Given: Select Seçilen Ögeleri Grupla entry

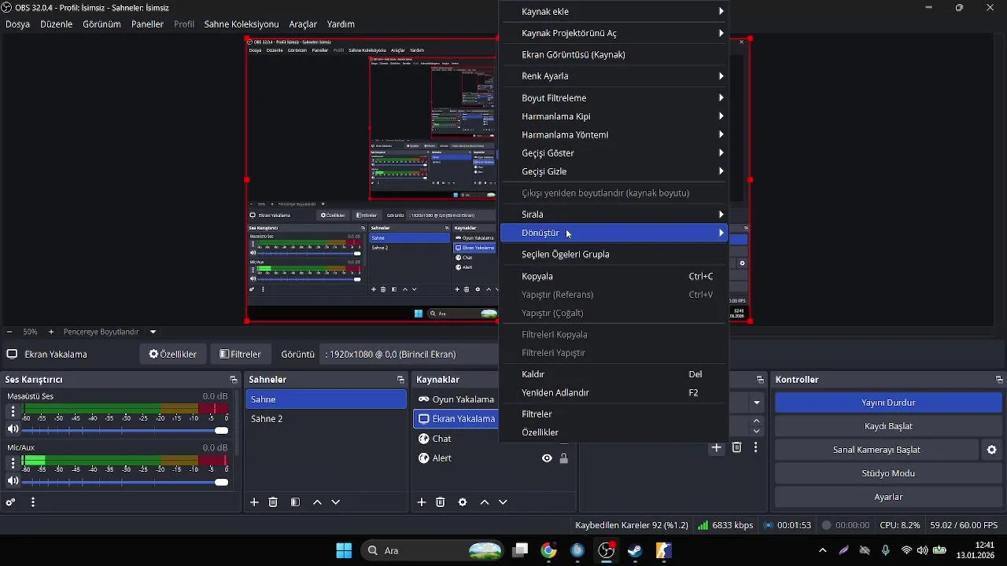Looking at the screenshot, I should (614, 255).
